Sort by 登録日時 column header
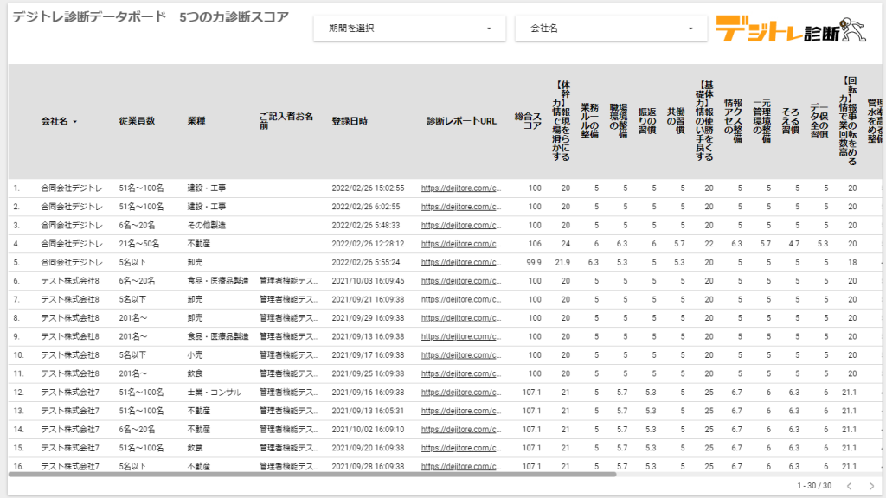This screenshot has width=886, height=498. coord(350,121)
